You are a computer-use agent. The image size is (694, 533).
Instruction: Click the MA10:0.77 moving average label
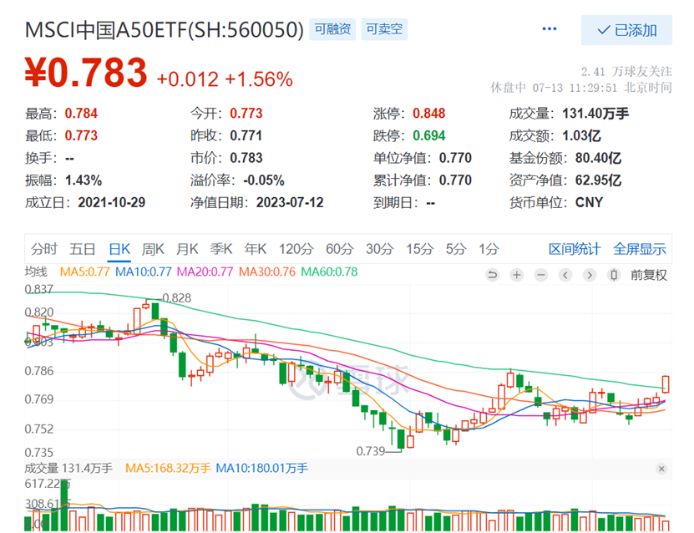pyautogui.click(x=143, y=272)
